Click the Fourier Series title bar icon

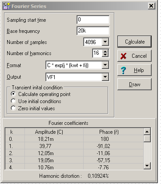tap(7, 6)
